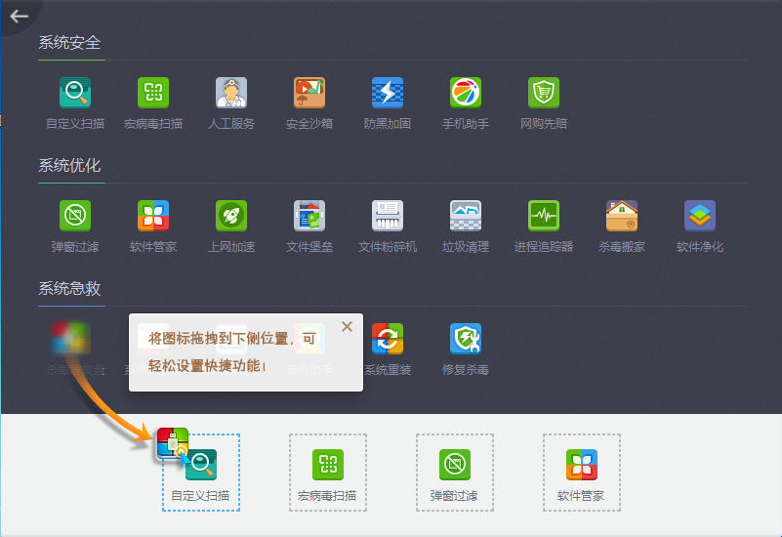Click the 系统安全 section heading

70,42
